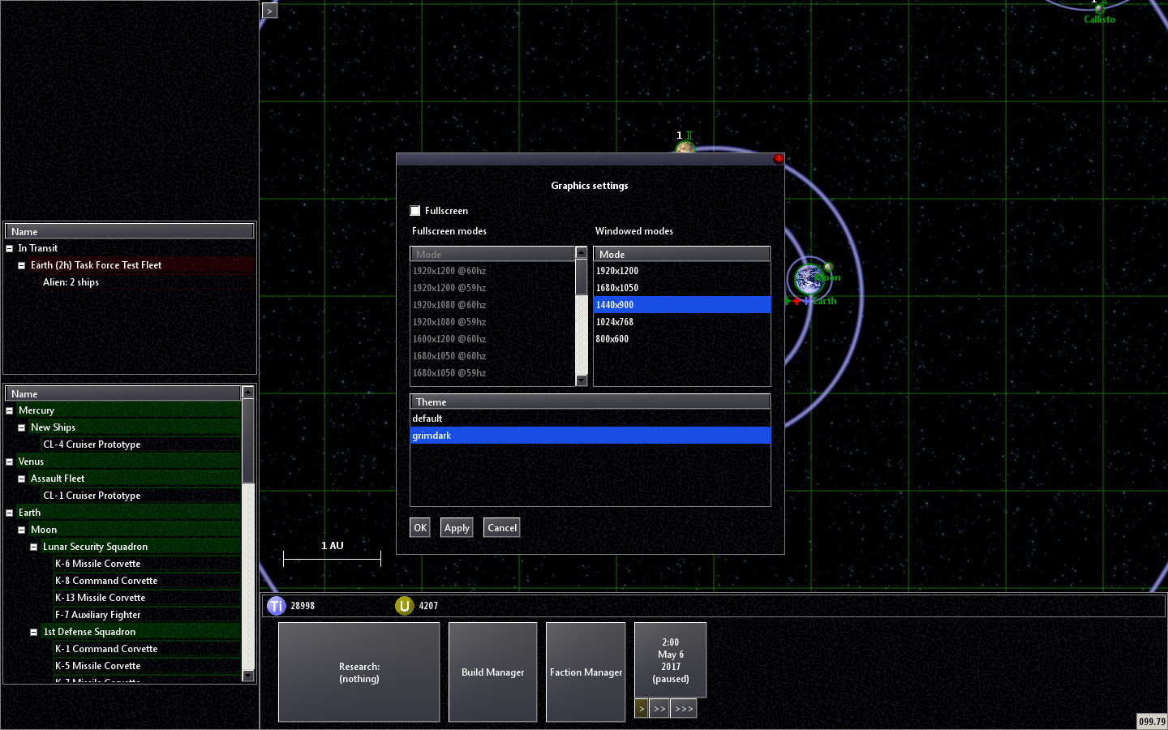Collapse the Mercury tree node
1168x730 pixels.
click(x=10, y=411)
